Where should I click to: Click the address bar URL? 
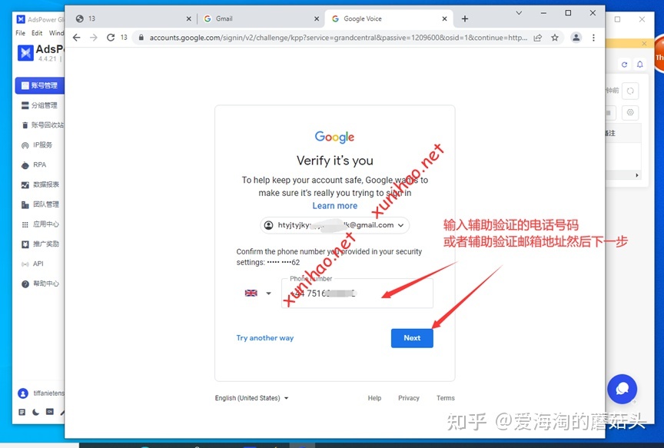coord(338,38)
